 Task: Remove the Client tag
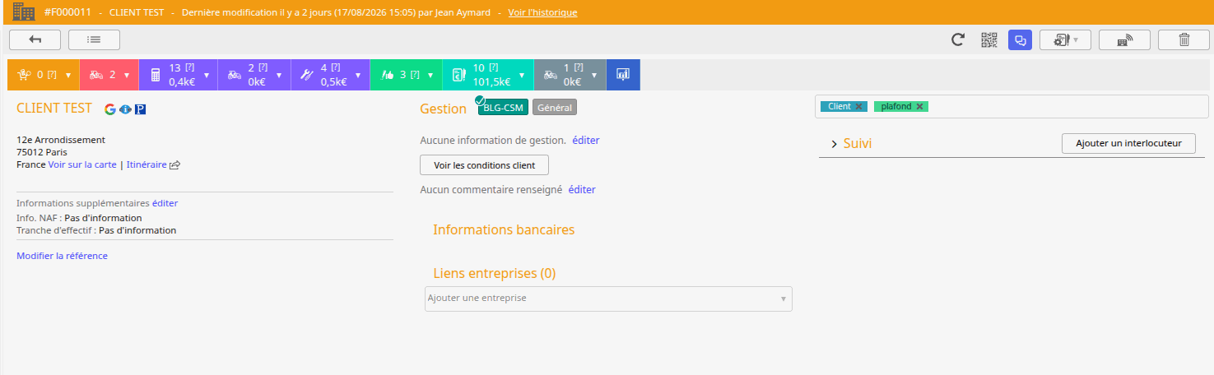[x=858, y=107]
